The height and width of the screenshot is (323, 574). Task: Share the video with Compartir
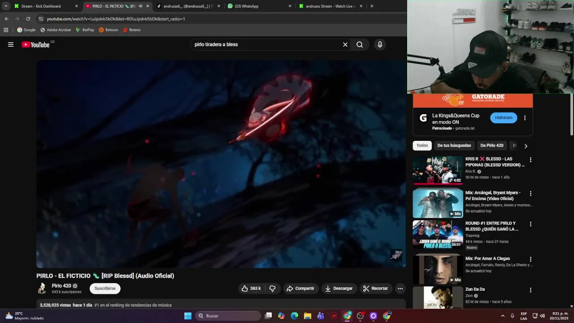(301, 288)
